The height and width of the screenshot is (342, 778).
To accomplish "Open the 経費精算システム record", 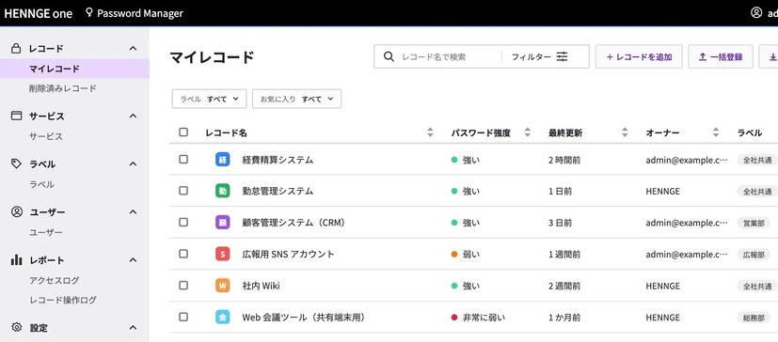I will [x=278, y=160].
